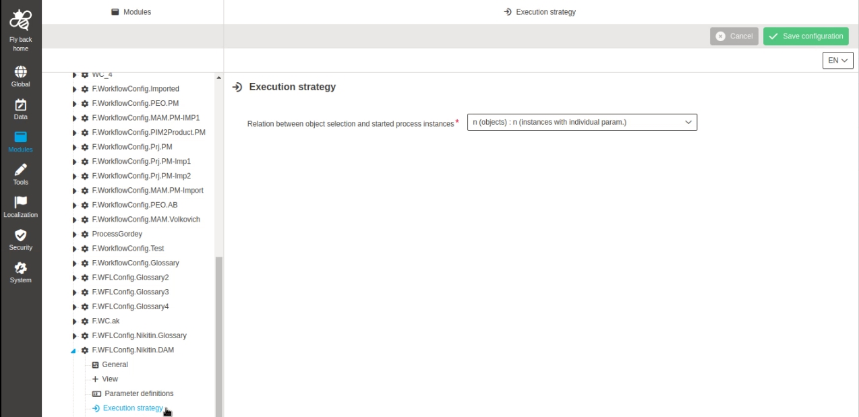This screenshot has width=859, height=417.
Task: Select F.WC.ak in tree
Action: 106,321
